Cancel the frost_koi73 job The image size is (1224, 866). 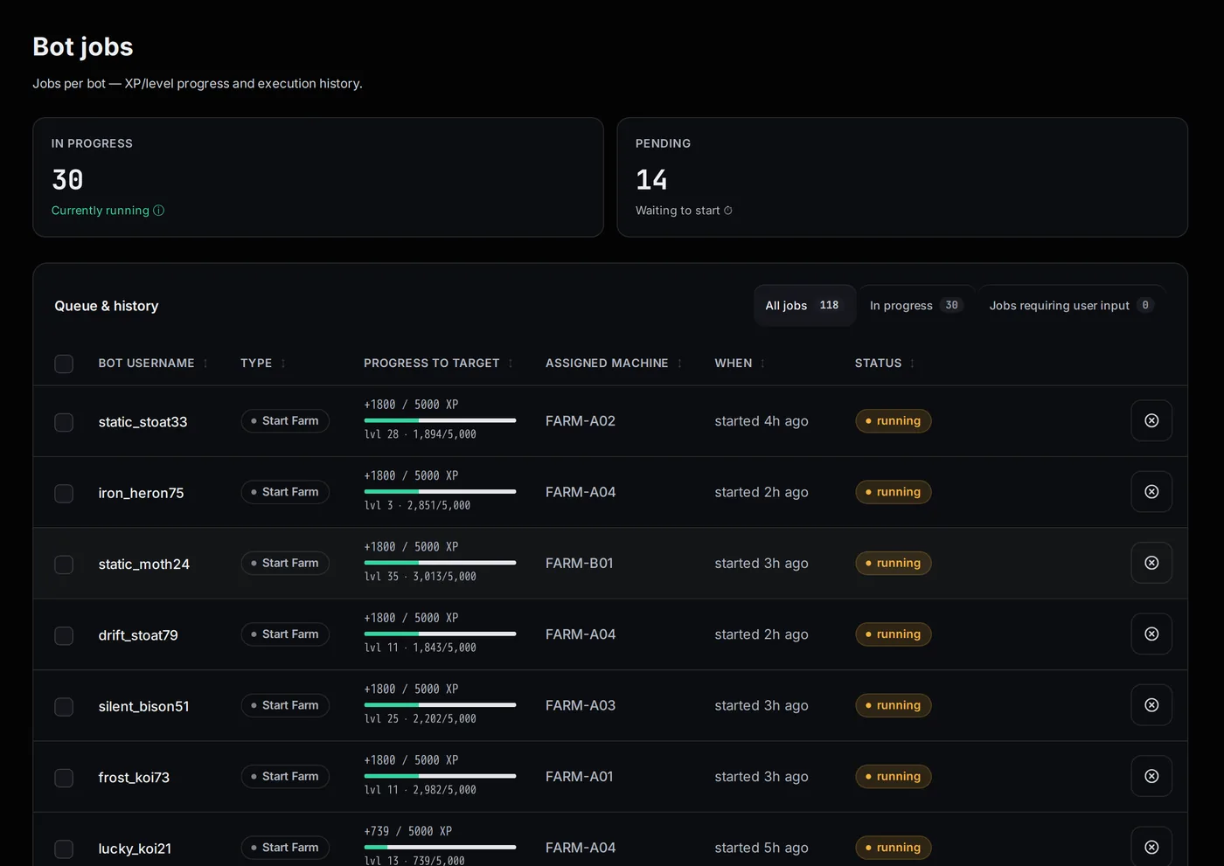point(1151,776)
